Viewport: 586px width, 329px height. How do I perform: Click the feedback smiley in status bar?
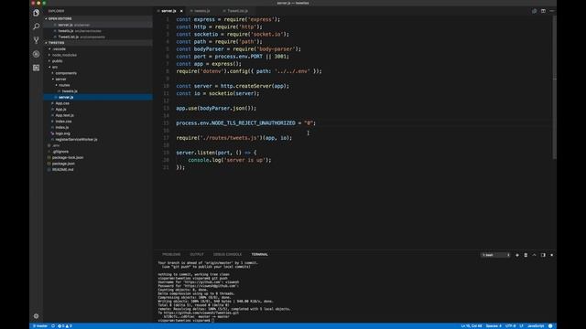click(x=550, y=326)
